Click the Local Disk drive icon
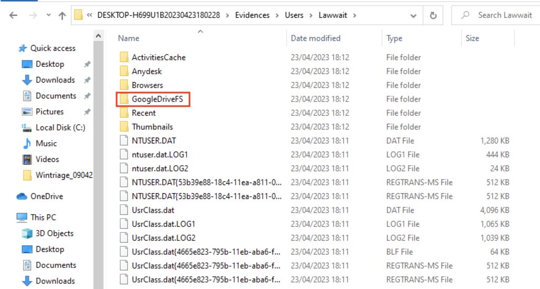This screenshot has width=540, height=289. [27, 128]
